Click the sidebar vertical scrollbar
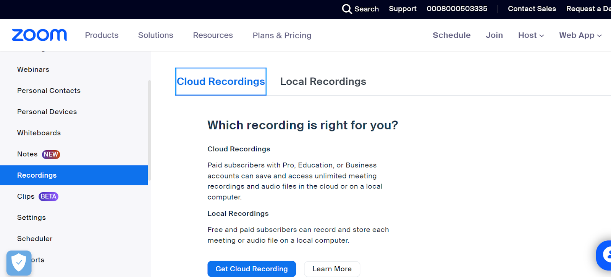Screen dimensions: 611x277 pyautogui.click(x=149, y=130)
